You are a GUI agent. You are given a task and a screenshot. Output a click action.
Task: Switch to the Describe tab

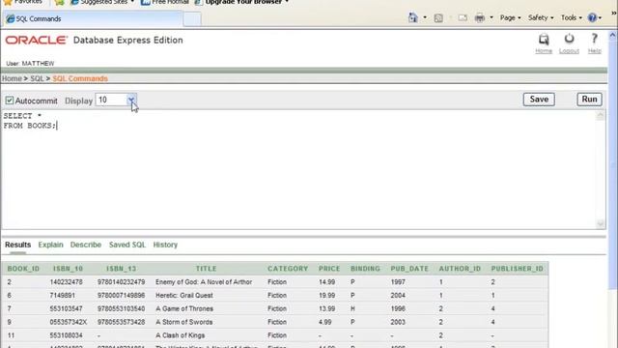[x=86, y=245]
